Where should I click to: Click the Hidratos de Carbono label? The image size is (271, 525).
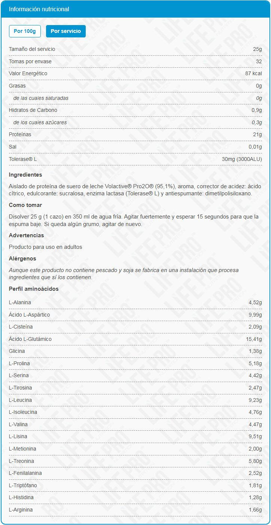point(33,110)
